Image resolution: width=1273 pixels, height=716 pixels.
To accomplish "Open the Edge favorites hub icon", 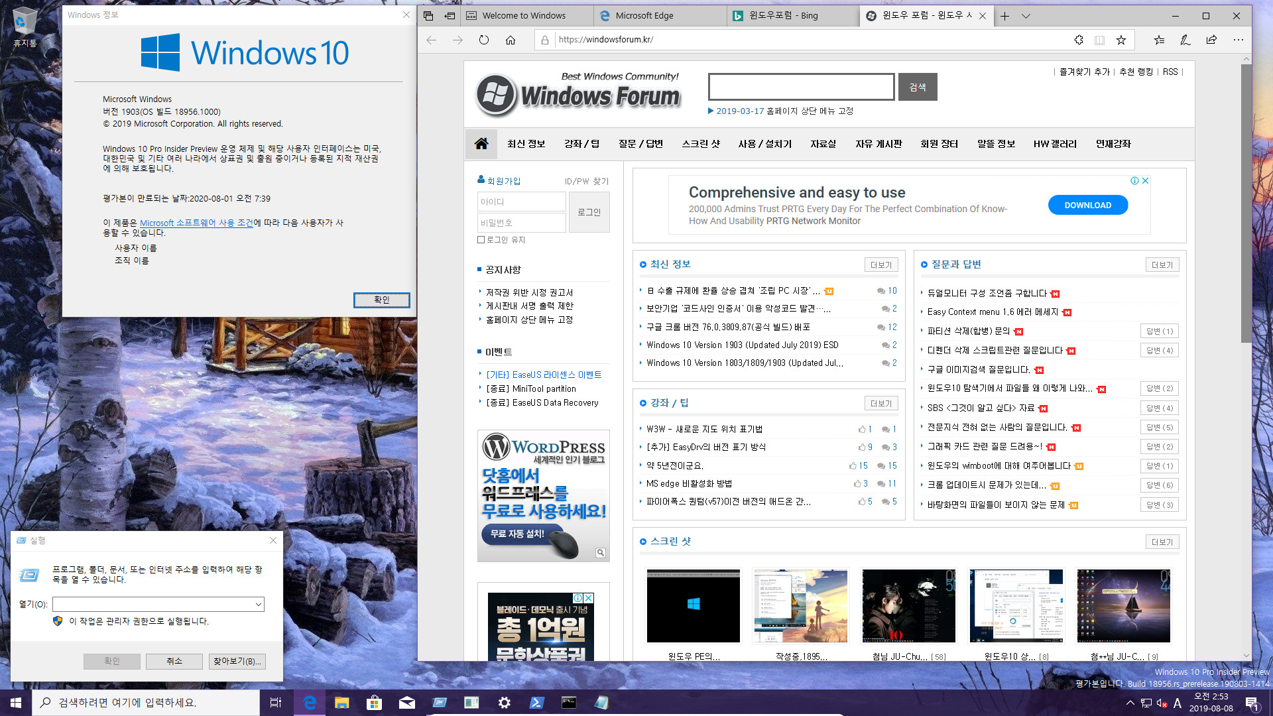I will pyautogui.click(x=1159, y=40).
